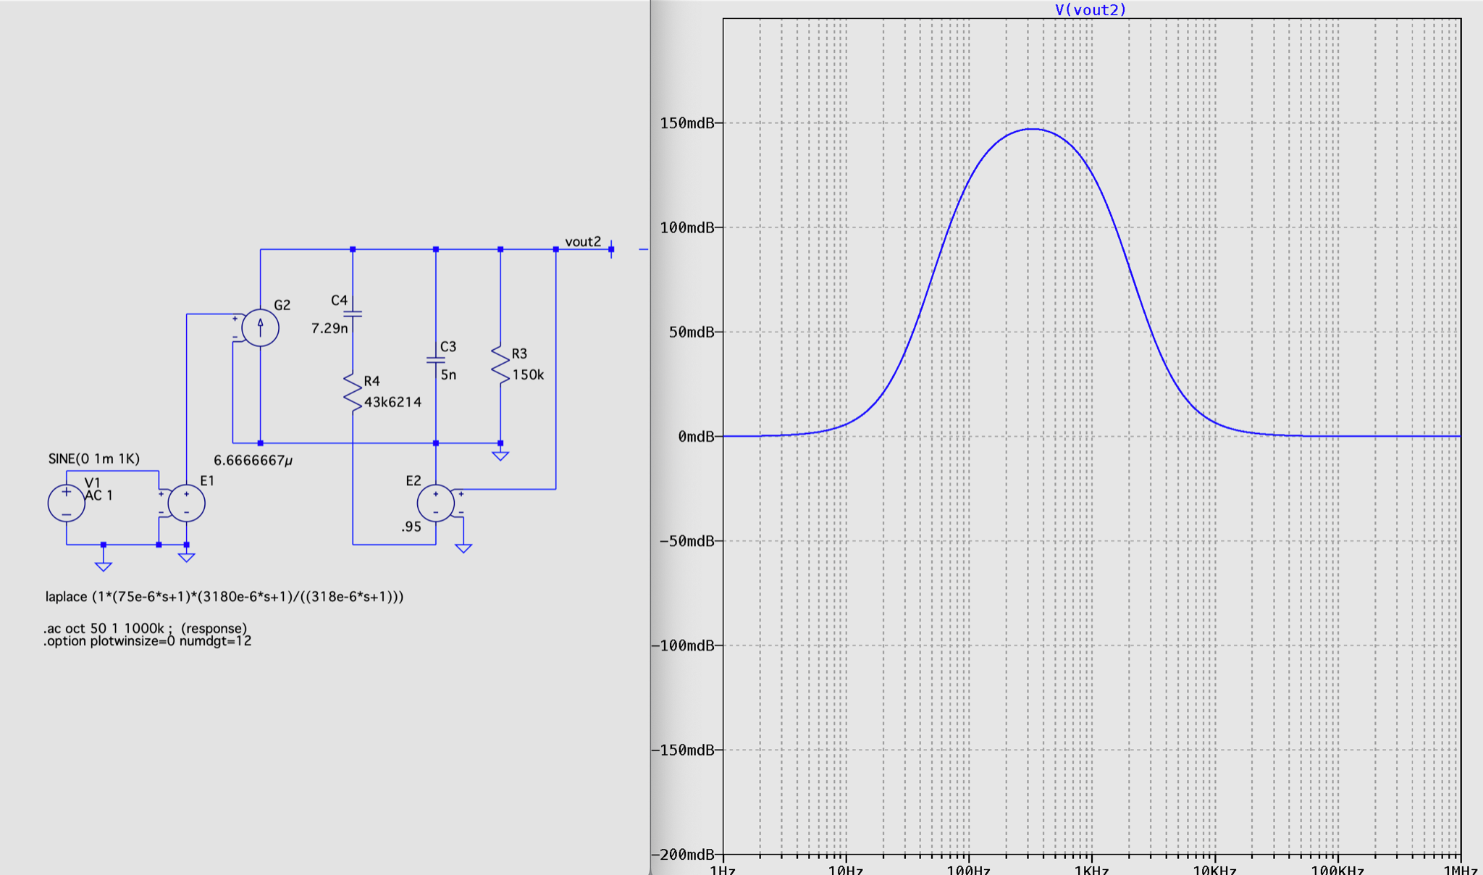
Task: Click the .95 gain value of E2
Action: point(411,527)
